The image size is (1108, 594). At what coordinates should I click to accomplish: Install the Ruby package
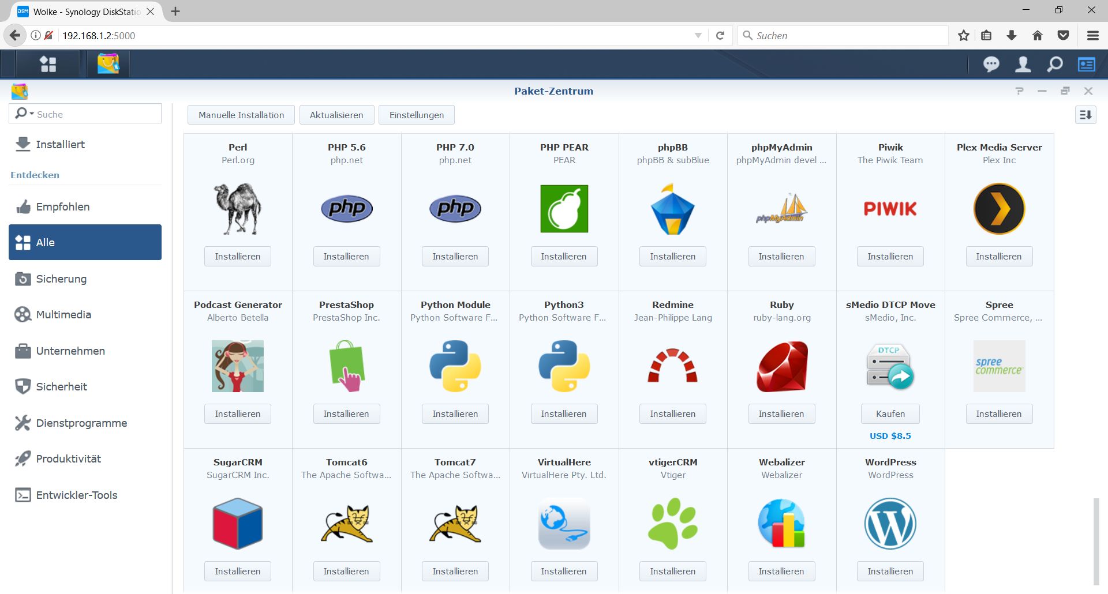tap(781, 413)
